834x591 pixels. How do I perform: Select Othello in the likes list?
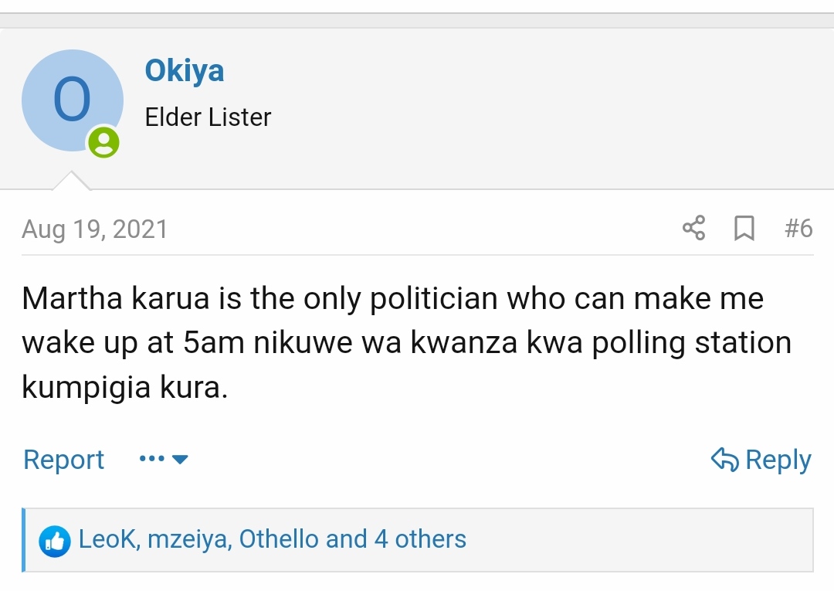point(279,539)
